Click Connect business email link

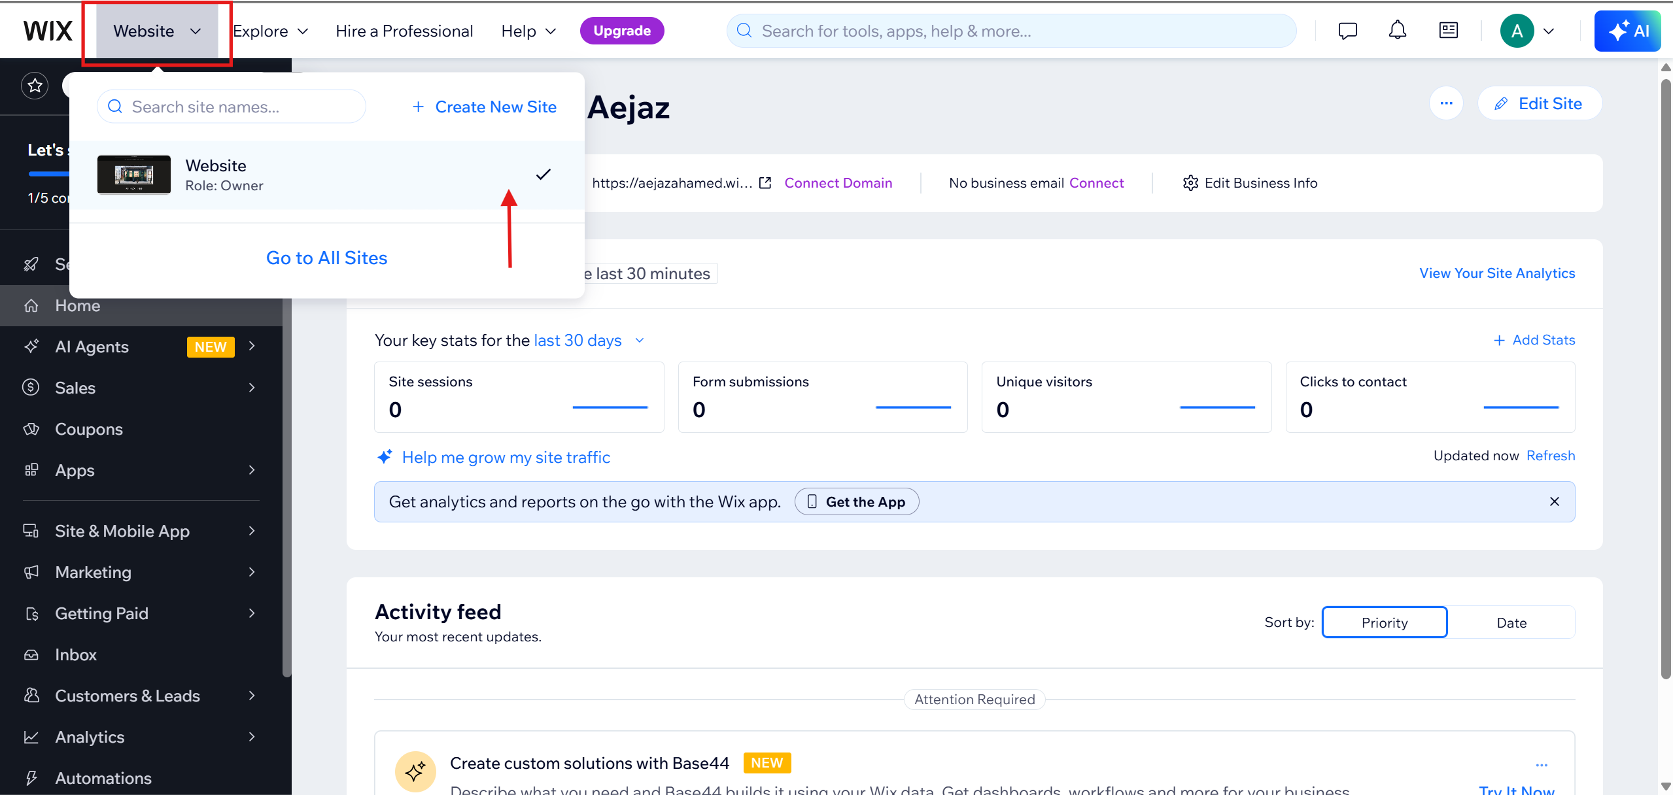(x=1096, y=183)
